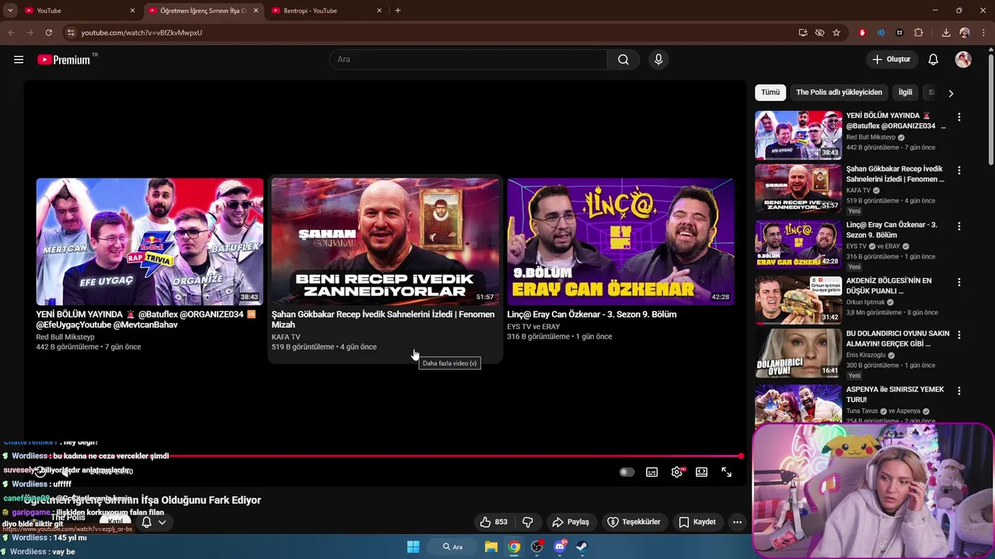Go back in browser history
The width and height of the screenshot is (995, 559).
click(11, 33)
